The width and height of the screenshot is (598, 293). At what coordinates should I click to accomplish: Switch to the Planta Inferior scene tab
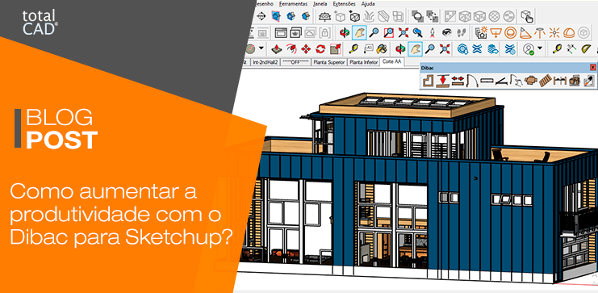coord(363,62)
